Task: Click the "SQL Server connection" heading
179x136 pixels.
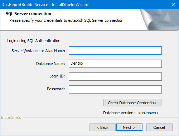Action: [28, 14]
